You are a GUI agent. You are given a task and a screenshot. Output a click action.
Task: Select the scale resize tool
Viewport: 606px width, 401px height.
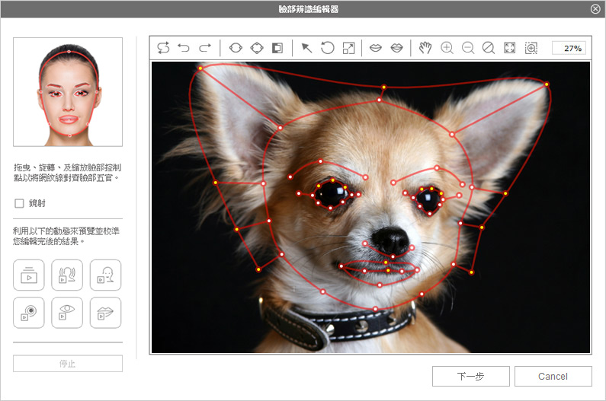348,48
